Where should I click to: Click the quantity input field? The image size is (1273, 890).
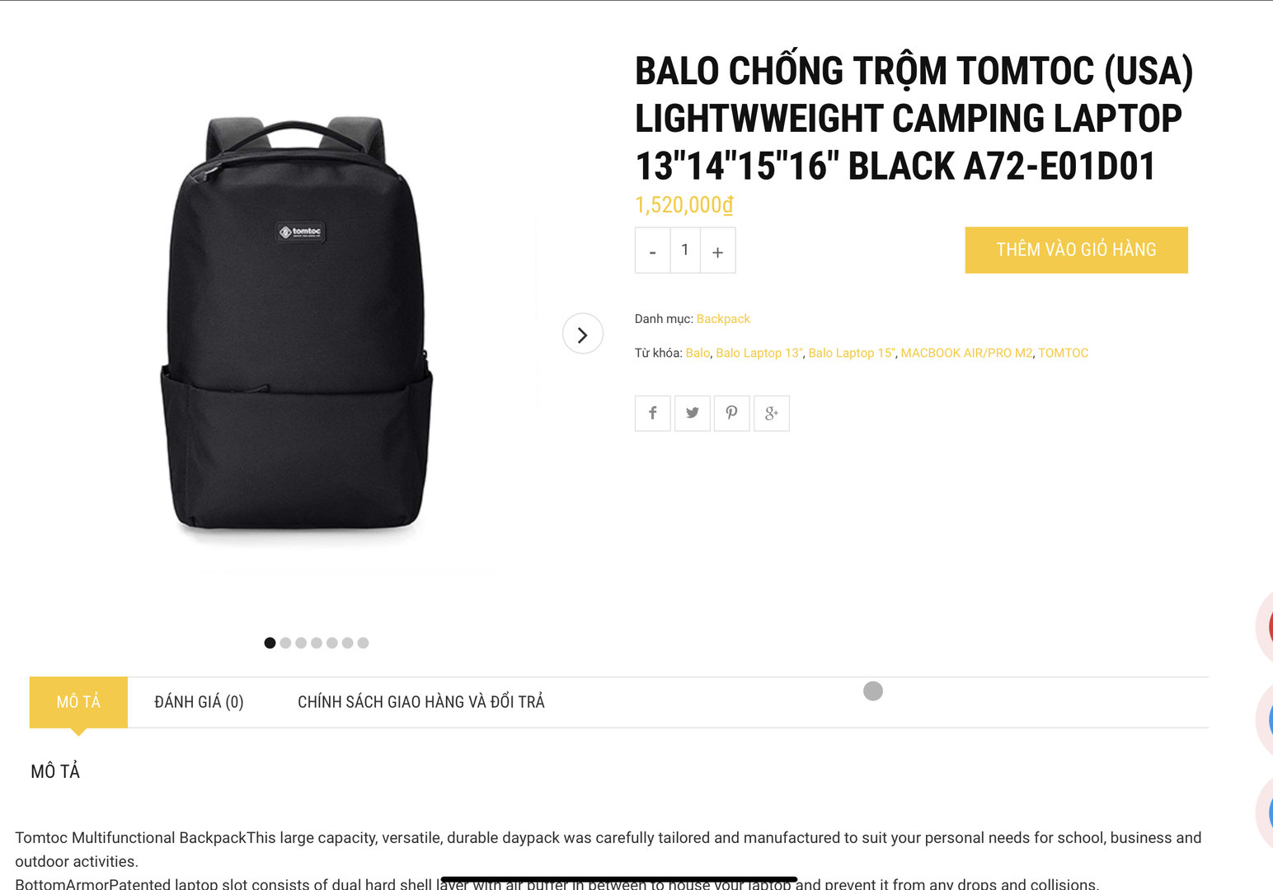coord(685,251)
